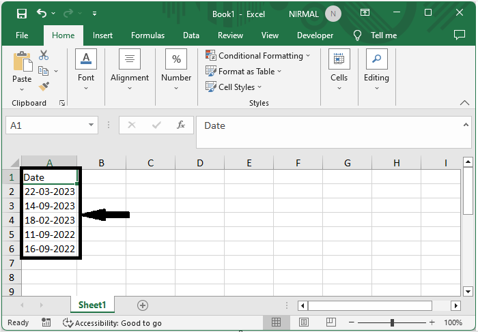
Task: Open Customize Quick Access Toolbar menu
Action: tap(94, 14)
